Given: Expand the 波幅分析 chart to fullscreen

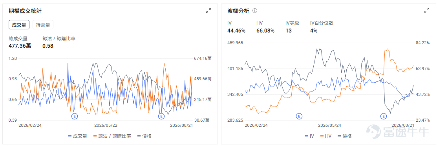Looking at the screenshot, I should [x=427, y=11].
